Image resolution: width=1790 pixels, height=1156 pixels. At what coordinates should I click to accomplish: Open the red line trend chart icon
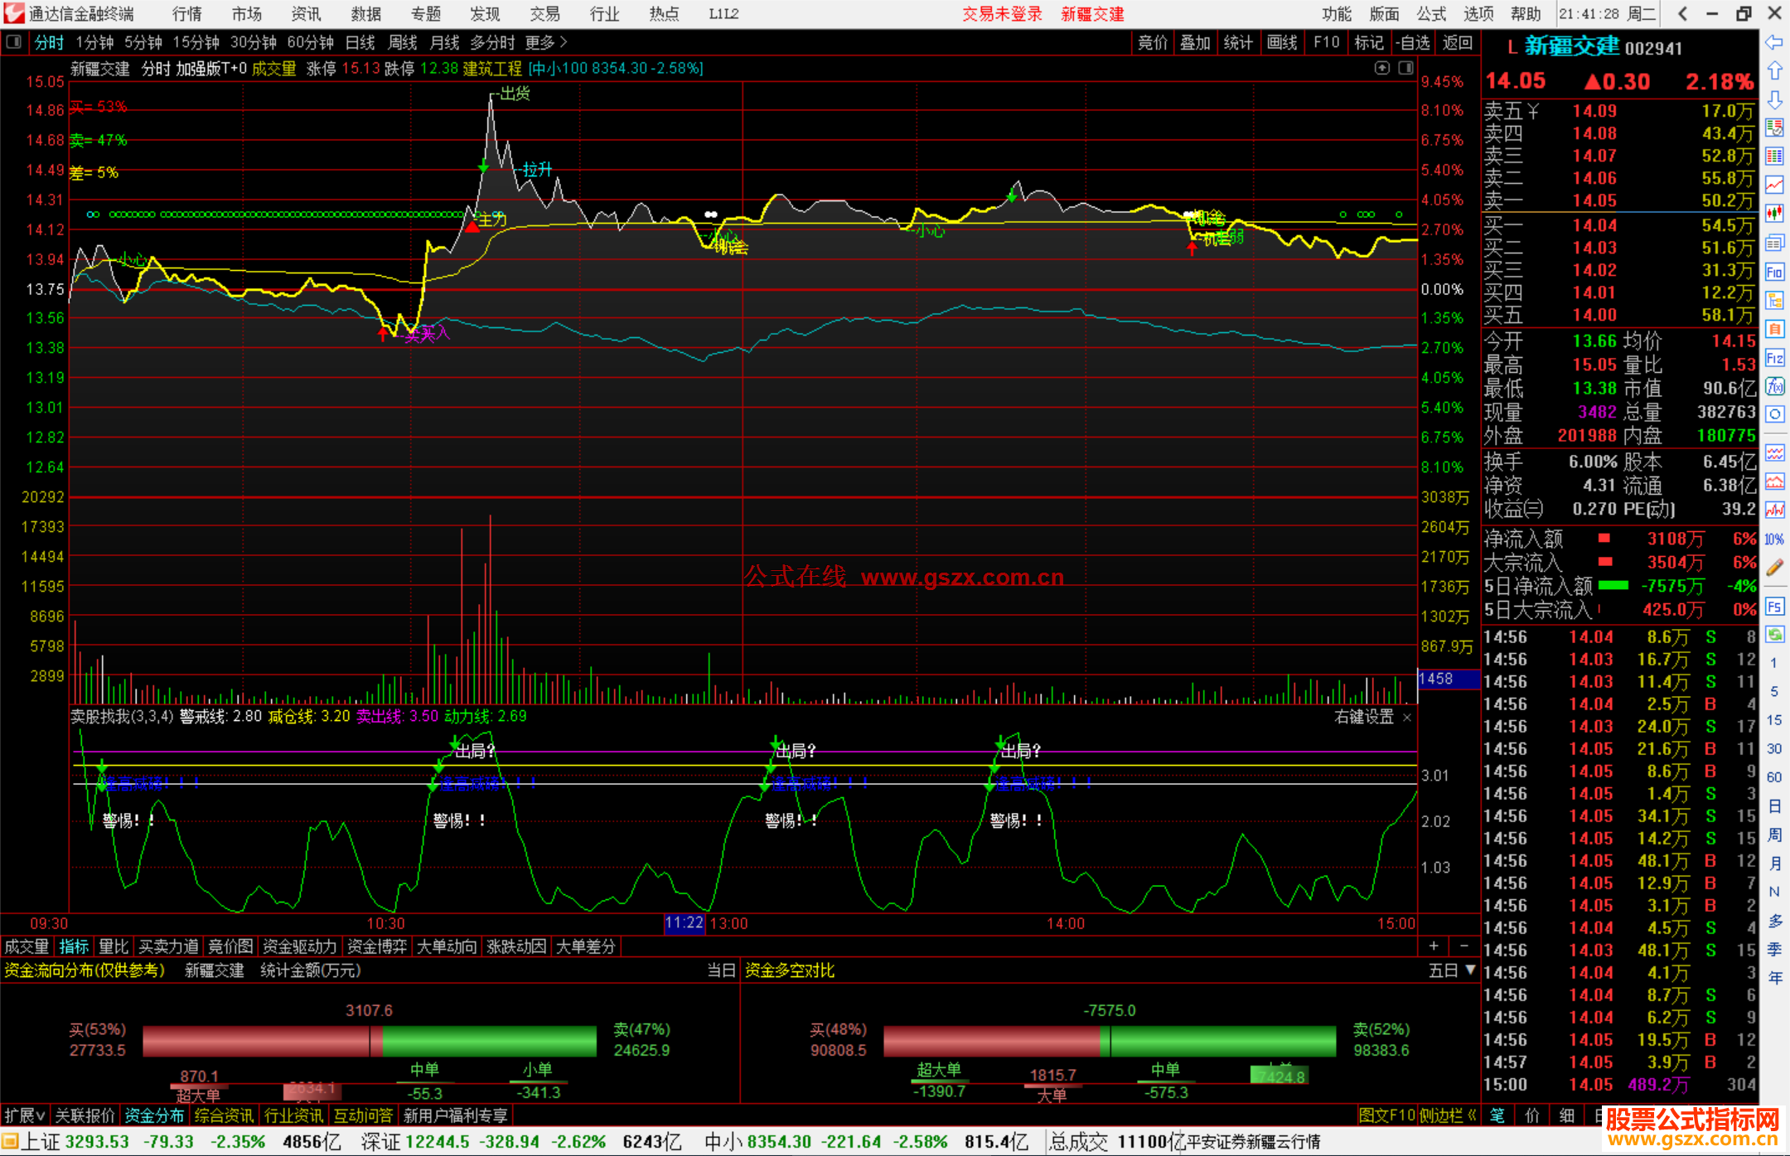click(x=1774, y=185)
